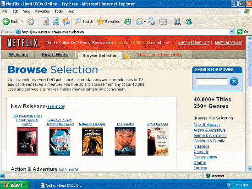Click the blue GO search button
The height and width of the screenshot is (189, 252).
pos(234,81)
